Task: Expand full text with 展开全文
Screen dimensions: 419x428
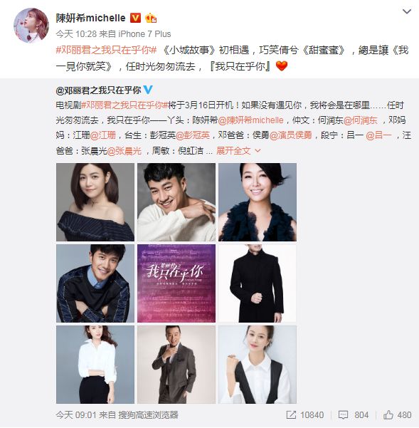Action: (233, 150)
